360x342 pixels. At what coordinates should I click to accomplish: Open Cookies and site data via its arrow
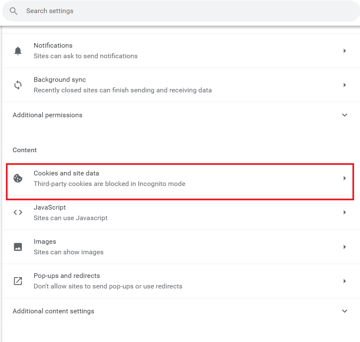[345, 178]
